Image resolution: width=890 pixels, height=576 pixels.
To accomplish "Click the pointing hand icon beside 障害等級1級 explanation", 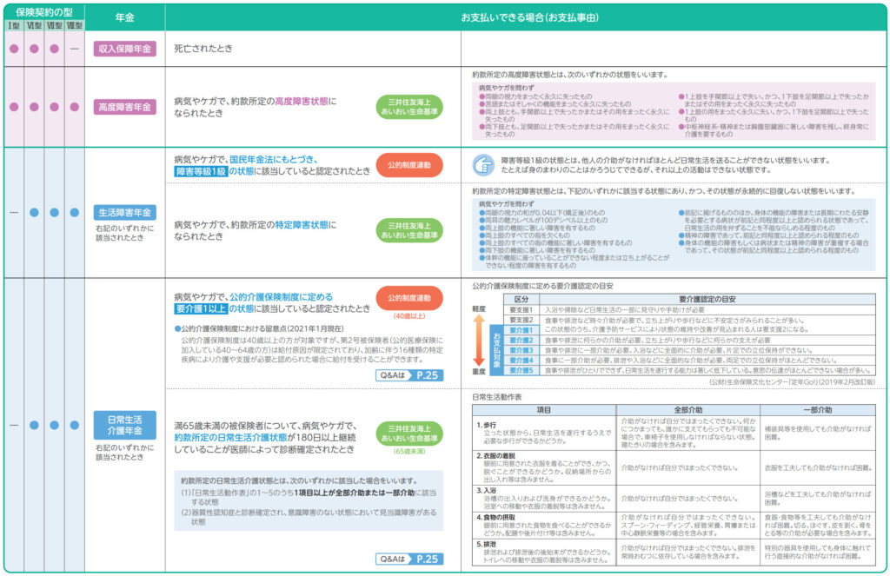I will coord(482,165).
